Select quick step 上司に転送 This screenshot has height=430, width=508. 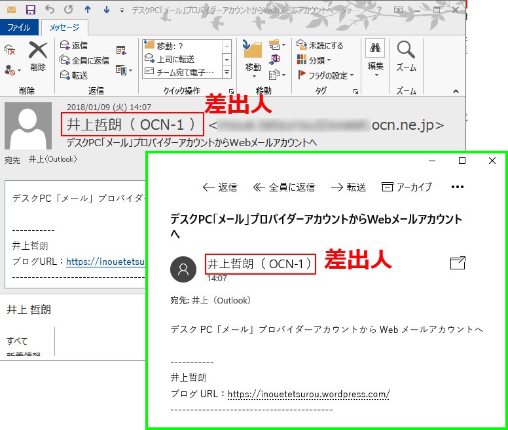tap(183, 59)
